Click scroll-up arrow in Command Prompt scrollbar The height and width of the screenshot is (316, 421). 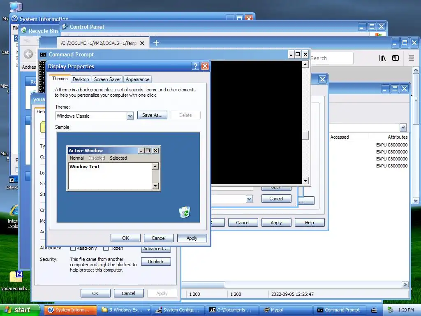305,64
